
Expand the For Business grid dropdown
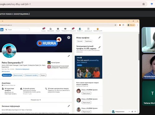tap(88, 30)
